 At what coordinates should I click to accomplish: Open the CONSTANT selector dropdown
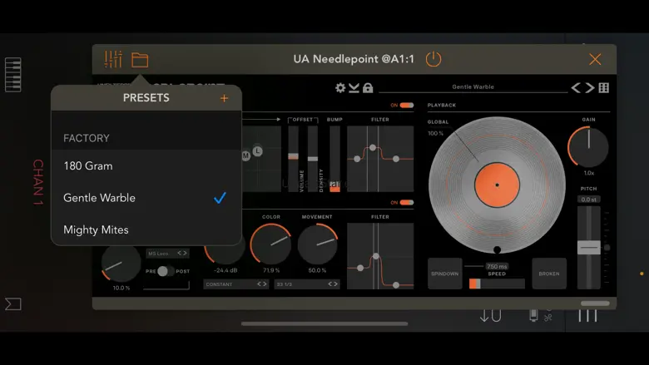(236, 284)
